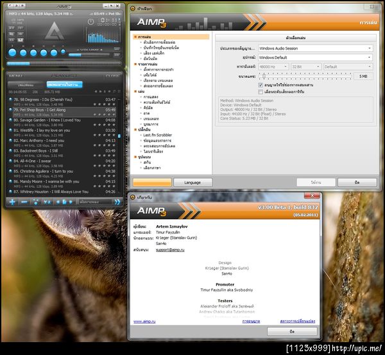Select the รายการเล่น category in settings tree
Viewport: 385px width, 355px height.
point(148,64)
